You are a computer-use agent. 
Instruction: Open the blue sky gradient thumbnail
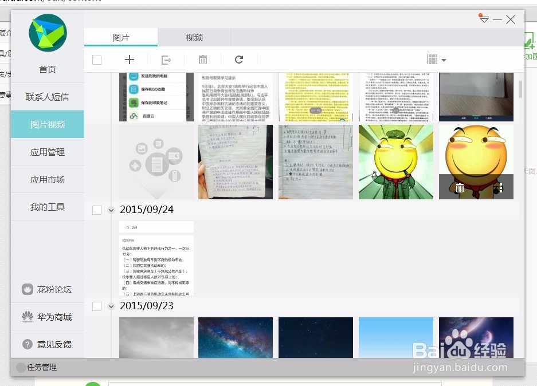click(x=396, y=338)
